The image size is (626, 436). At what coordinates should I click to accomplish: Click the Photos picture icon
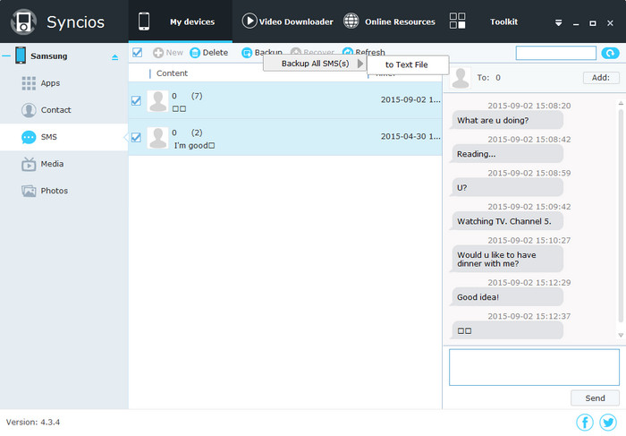pos(29,191)
